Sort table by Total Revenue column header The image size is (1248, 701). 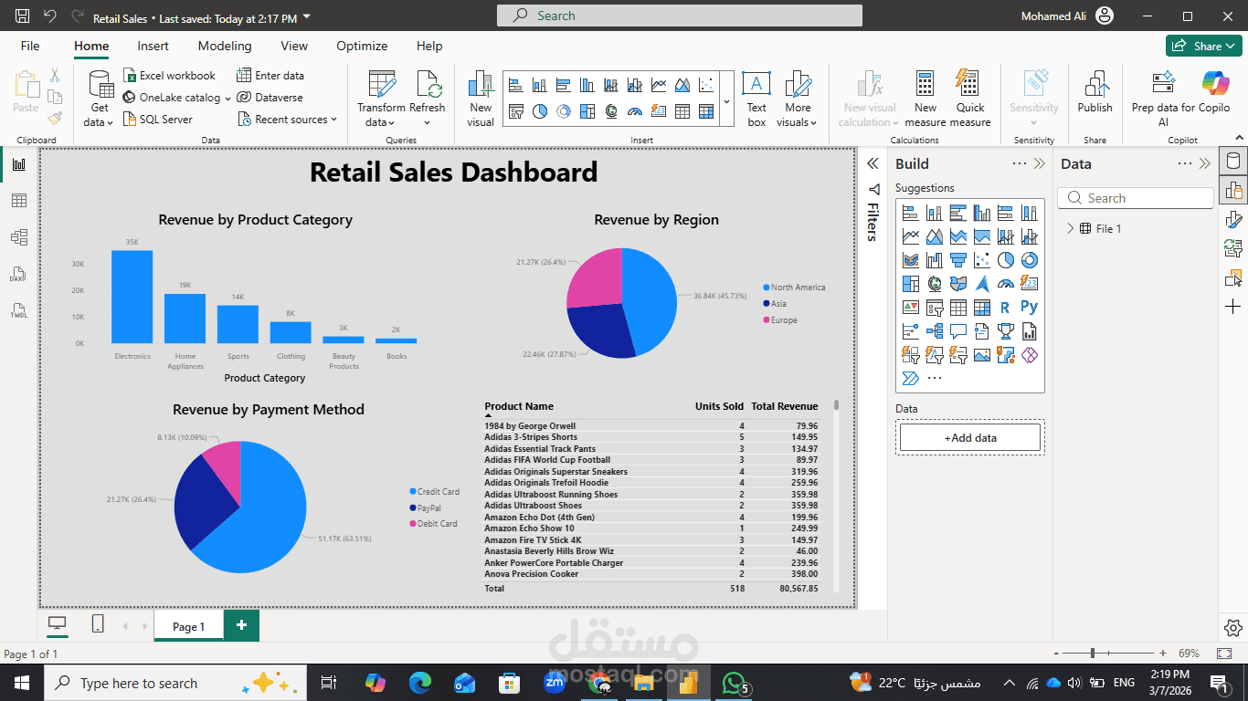784,406
